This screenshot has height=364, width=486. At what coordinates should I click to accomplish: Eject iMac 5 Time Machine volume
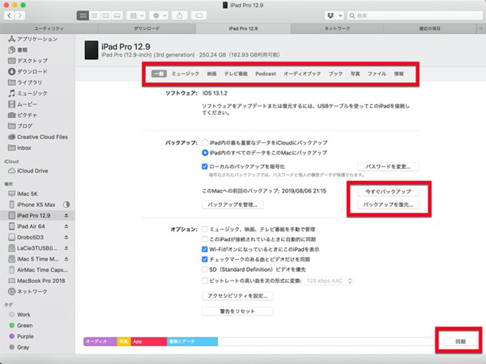(x=66, y=259)
